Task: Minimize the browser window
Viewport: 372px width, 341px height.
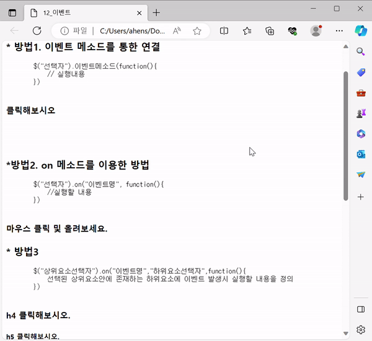Action: pos(313,9)
